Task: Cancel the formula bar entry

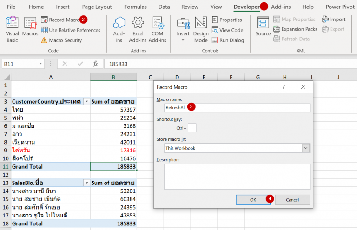Action: [x=65, y=64]
